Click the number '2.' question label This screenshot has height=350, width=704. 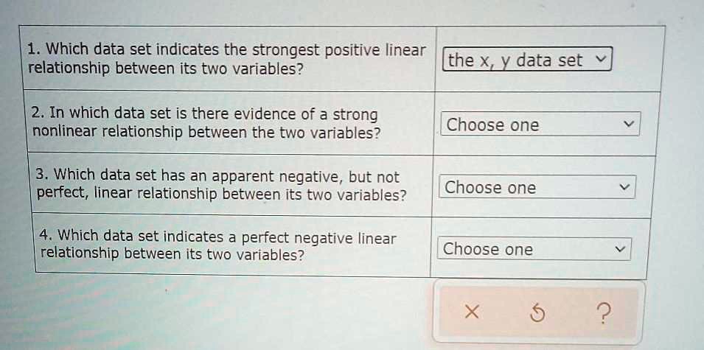coord(39,113)
